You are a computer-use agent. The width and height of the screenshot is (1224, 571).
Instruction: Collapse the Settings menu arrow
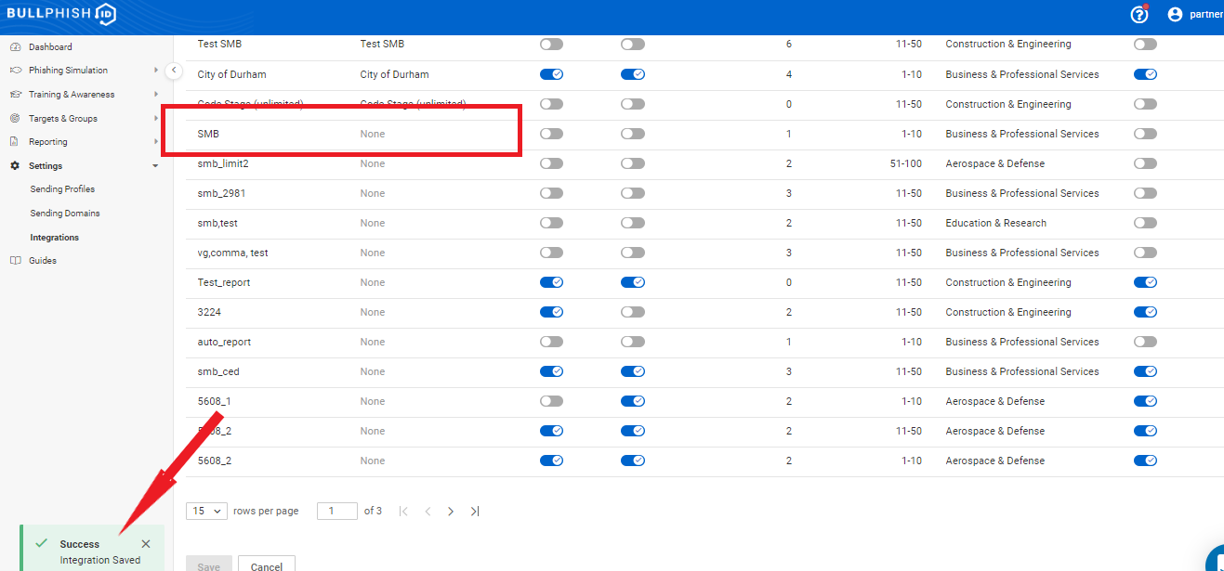coord(155,166)
